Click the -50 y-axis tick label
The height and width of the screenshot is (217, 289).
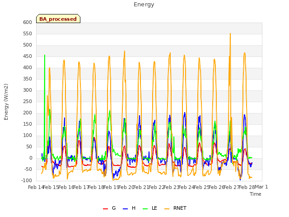click(28, 169)
